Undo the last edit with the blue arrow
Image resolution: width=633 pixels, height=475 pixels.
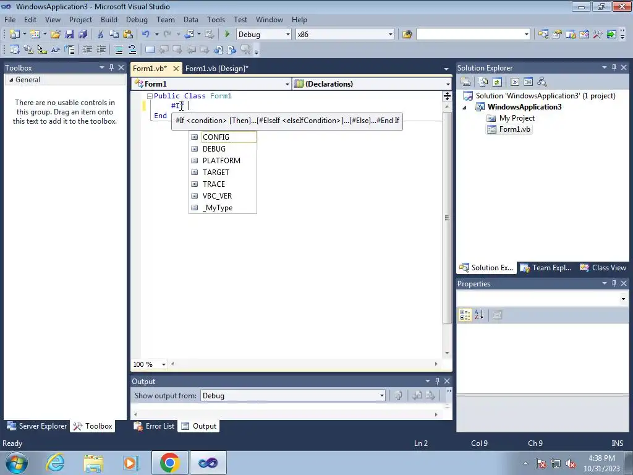145,35
